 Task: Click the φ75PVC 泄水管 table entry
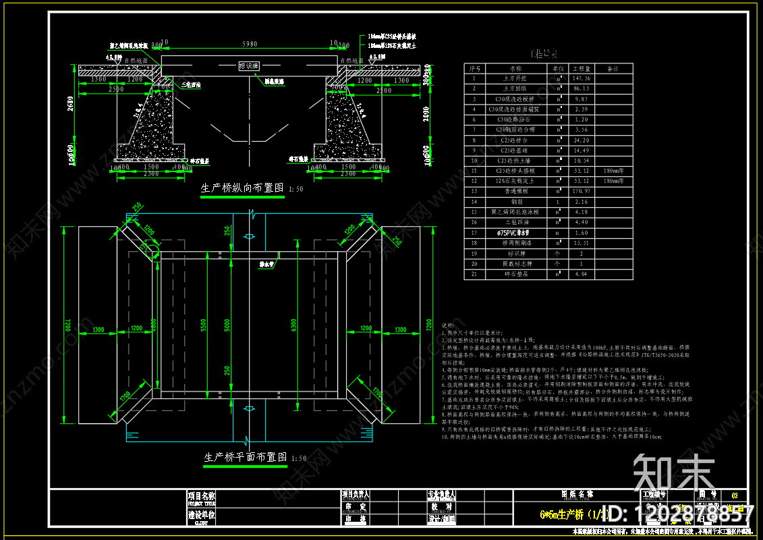pyautogui.click(x=516, y=233)
